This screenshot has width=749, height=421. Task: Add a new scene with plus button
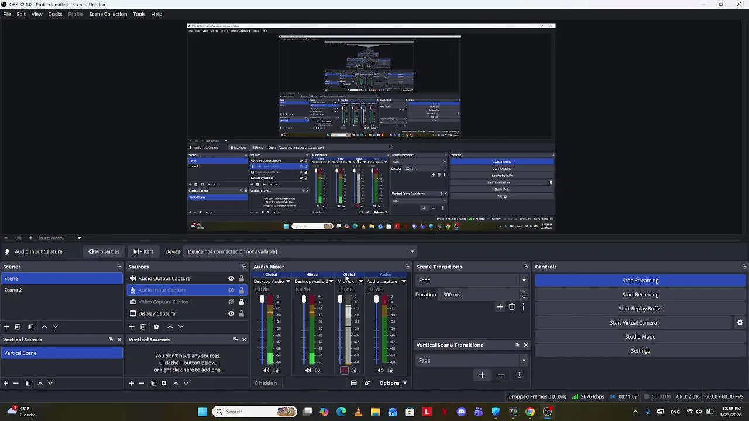[x=6, y=327]
